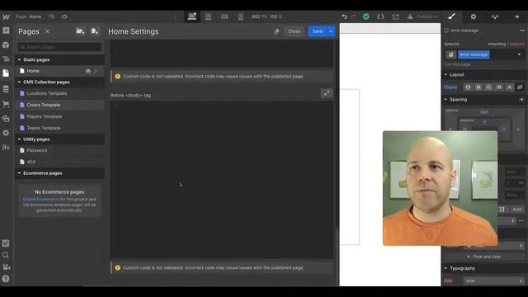Switch to the Style brush tab
This screenshot has height=297, width=528.
[451, 16]
